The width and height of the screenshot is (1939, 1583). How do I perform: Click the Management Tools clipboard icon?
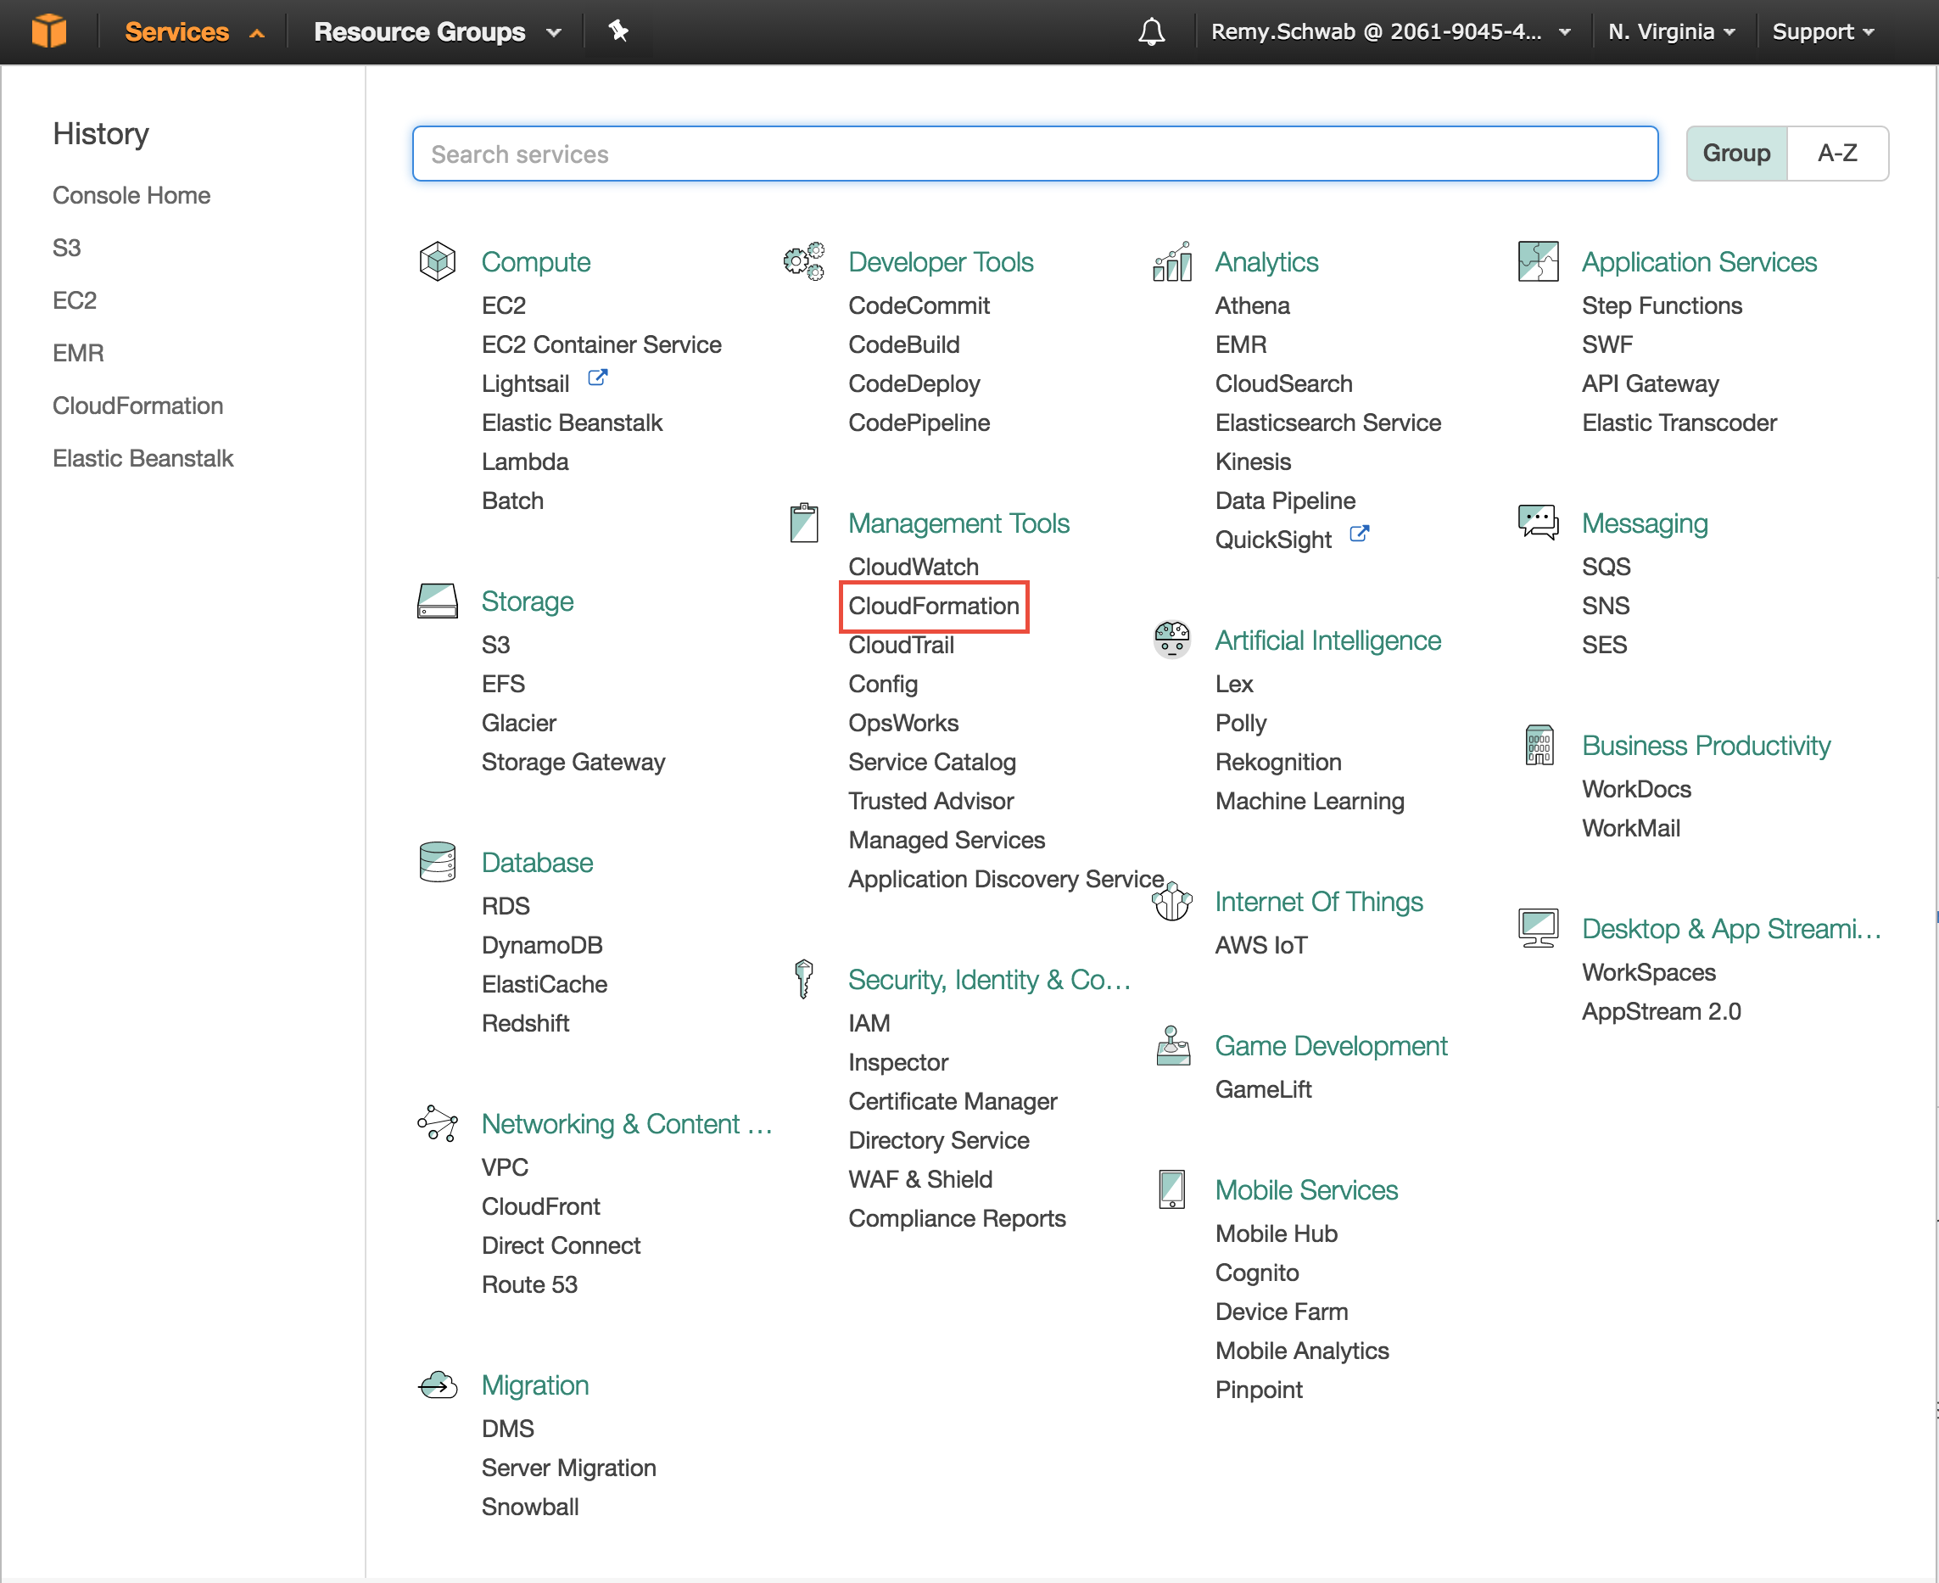point(804,523)
